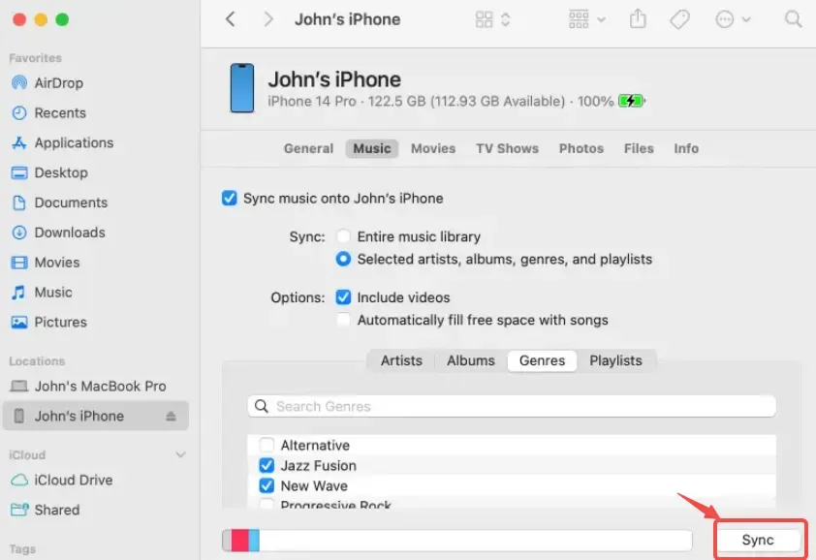The height and width of the screenshot is (560, 816).
Task: Select John's MacBook Pro in Locations
Action: pyautogui.click(x=100, y=387)
